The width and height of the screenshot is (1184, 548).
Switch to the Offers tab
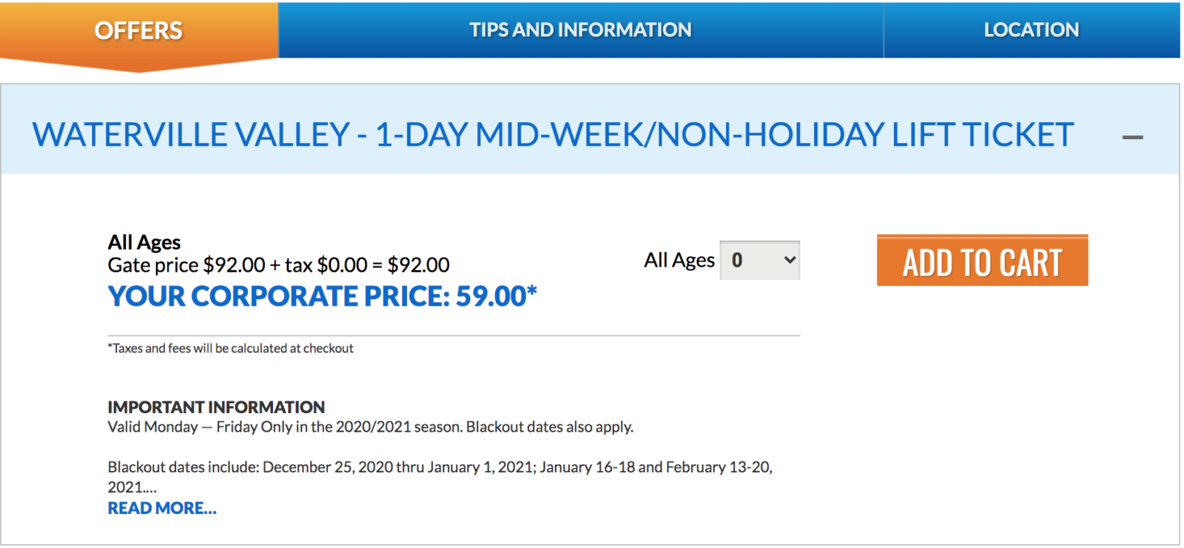pos(138,30)
